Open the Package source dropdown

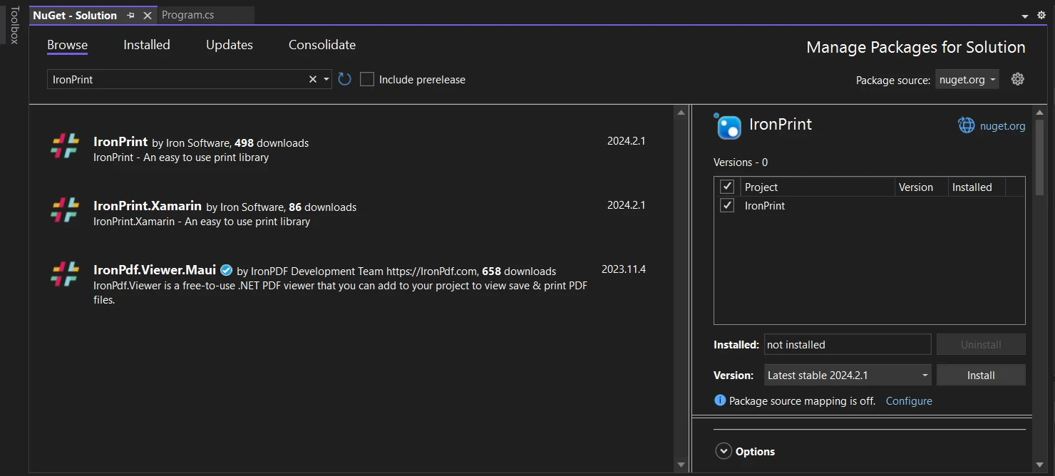[967, 79]
